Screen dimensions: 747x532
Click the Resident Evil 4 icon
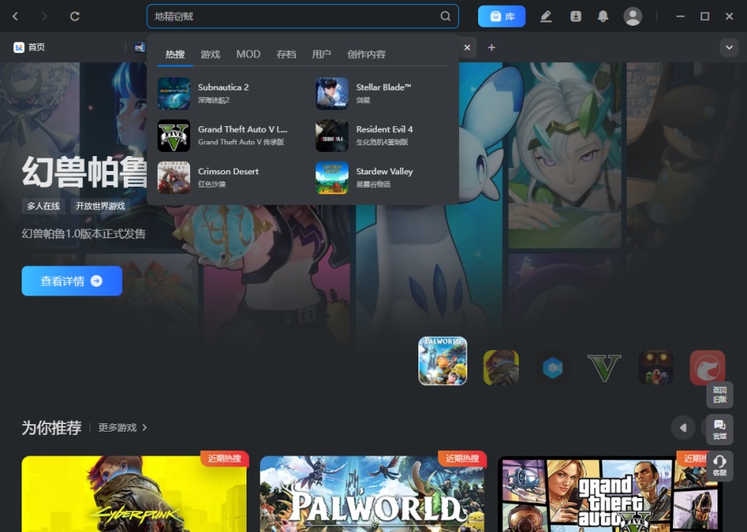(x=332, y=136)
